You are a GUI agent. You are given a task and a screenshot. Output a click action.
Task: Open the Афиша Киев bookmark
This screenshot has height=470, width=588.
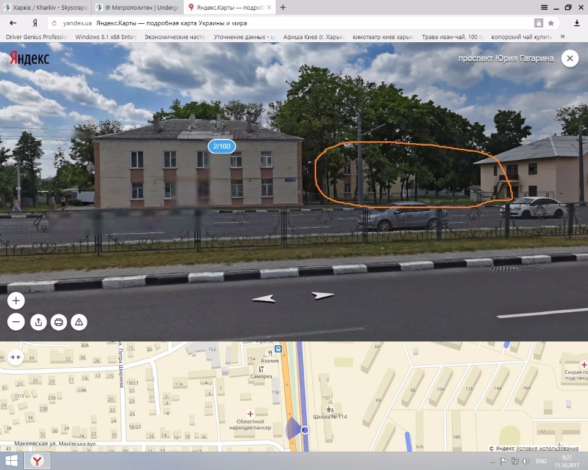(x=314, y=37)
